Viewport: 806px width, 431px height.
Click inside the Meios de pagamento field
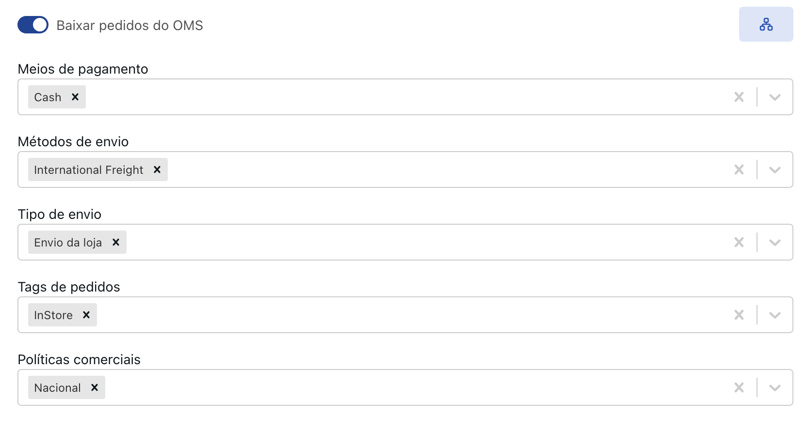[x=388, y=97]
